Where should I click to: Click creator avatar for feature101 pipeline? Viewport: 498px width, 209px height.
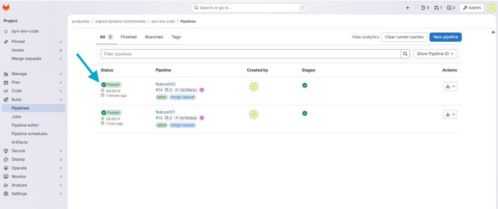(x=253, y=114)
